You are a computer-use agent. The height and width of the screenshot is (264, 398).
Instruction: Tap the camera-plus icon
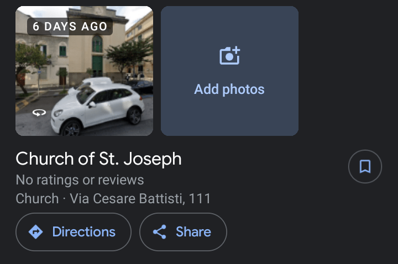point(229,56)
